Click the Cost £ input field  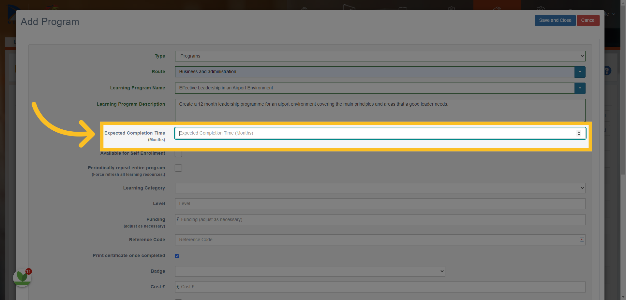tap(380, 287)
